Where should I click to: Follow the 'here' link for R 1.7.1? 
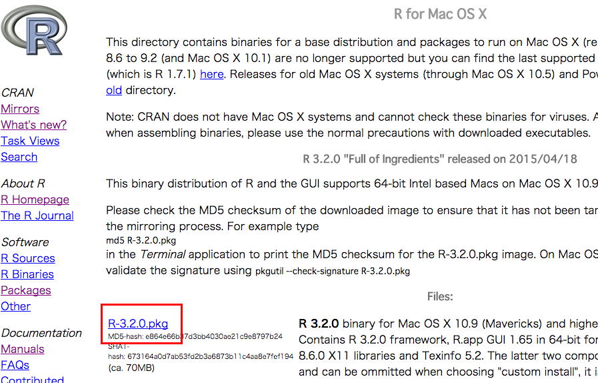click(211, 74)
